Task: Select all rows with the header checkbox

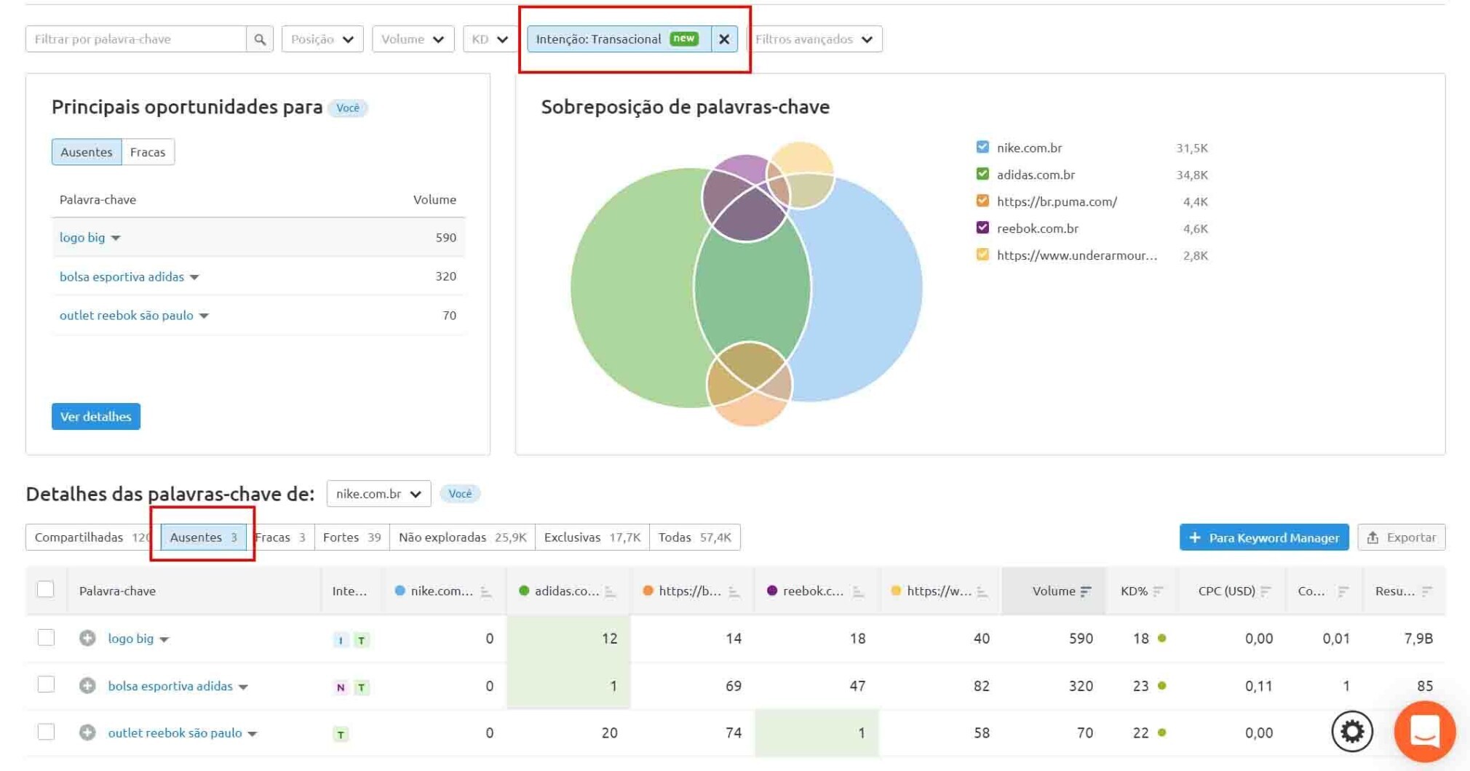Action: tap(46, 589)
